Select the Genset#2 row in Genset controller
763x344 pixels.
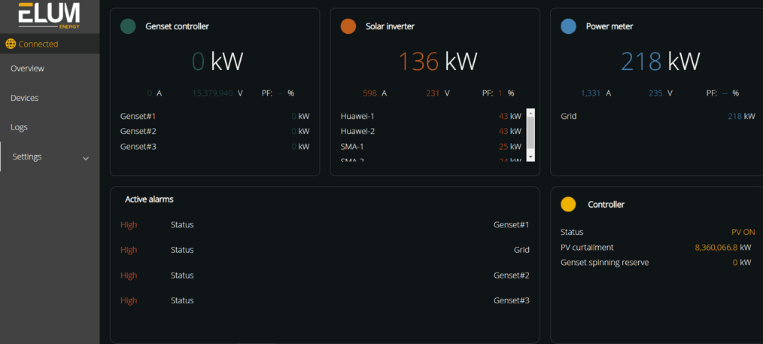click(214, 132)
